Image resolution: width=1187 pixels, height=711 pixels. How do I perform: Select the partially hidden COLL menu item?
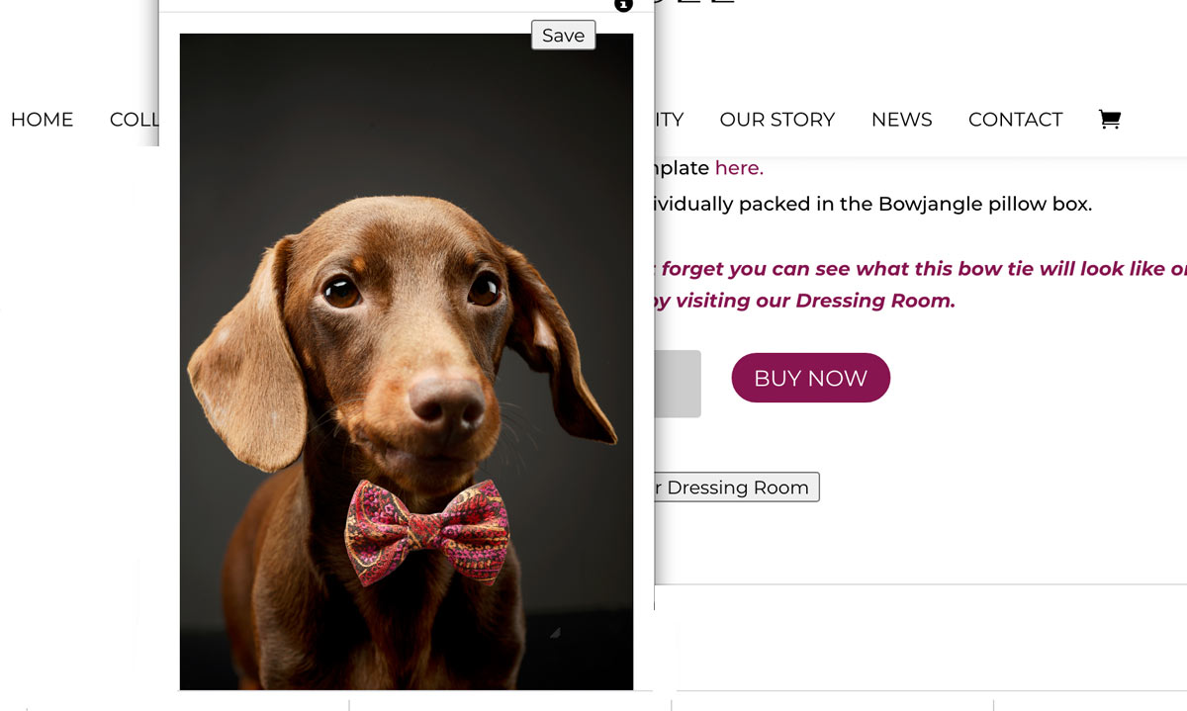(x=134, y=120)
